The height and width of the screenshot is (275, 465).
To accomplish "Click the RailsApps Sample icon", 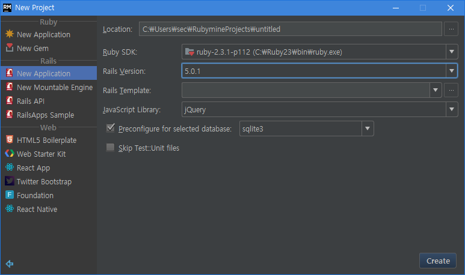I will point(10,114).
